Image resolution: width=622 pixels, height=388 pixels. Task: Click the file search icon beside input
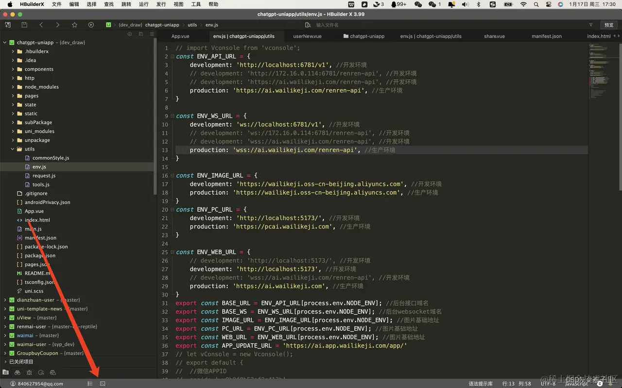click(x=308, y=25)
